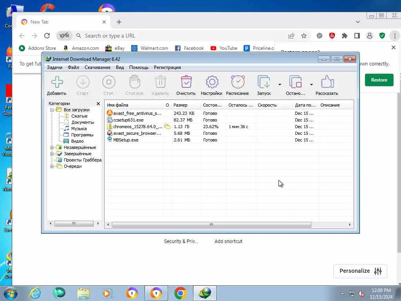The image size is (401, 301).
Task: Open Google Chrome from the taskbar
Action: coord(180,293)
